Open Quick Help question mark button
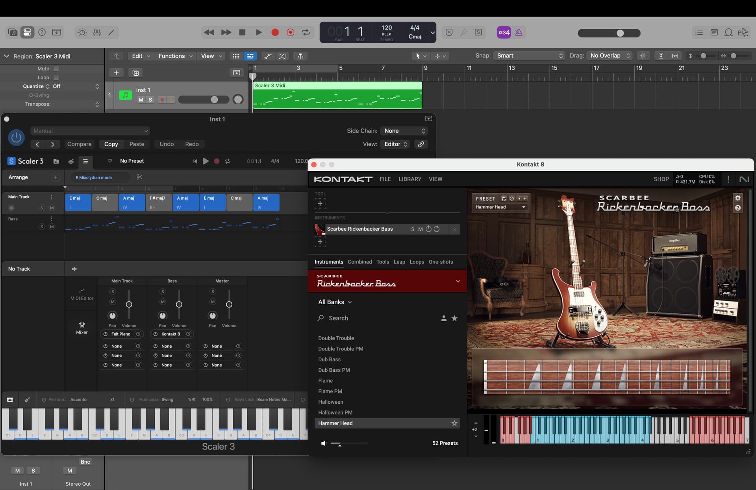 (x=42, y=32)
